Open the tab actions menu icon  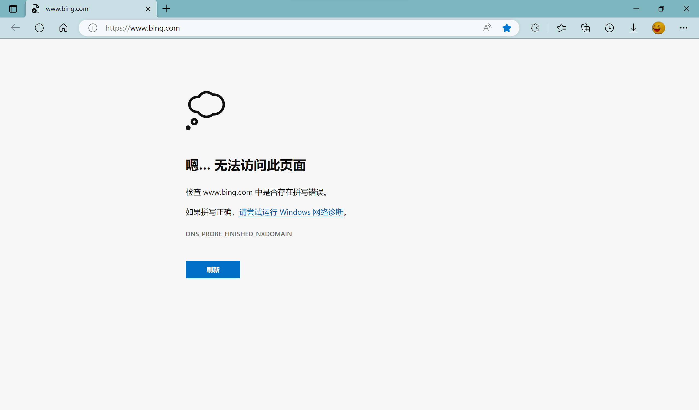13,9
